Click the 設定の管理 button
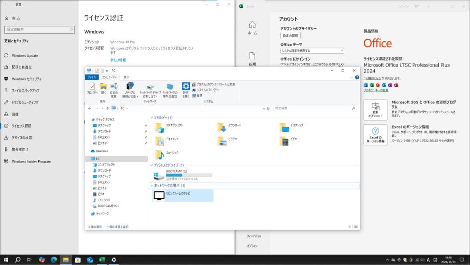470x265 pixels. (290, 36)
